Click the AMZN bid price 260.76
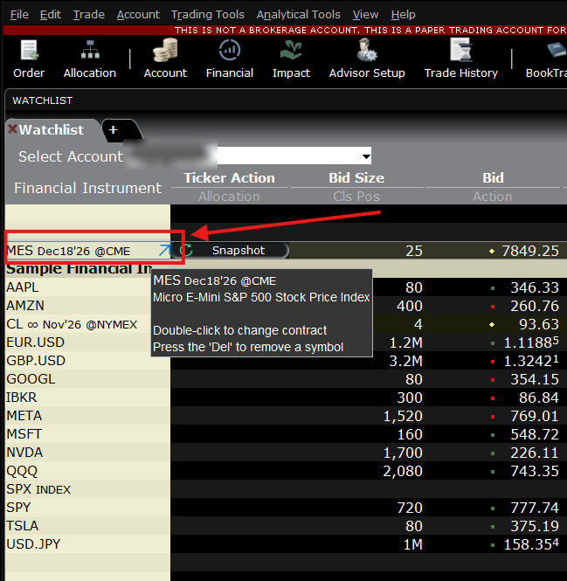 pyautogui.click(x=535, y=306)
